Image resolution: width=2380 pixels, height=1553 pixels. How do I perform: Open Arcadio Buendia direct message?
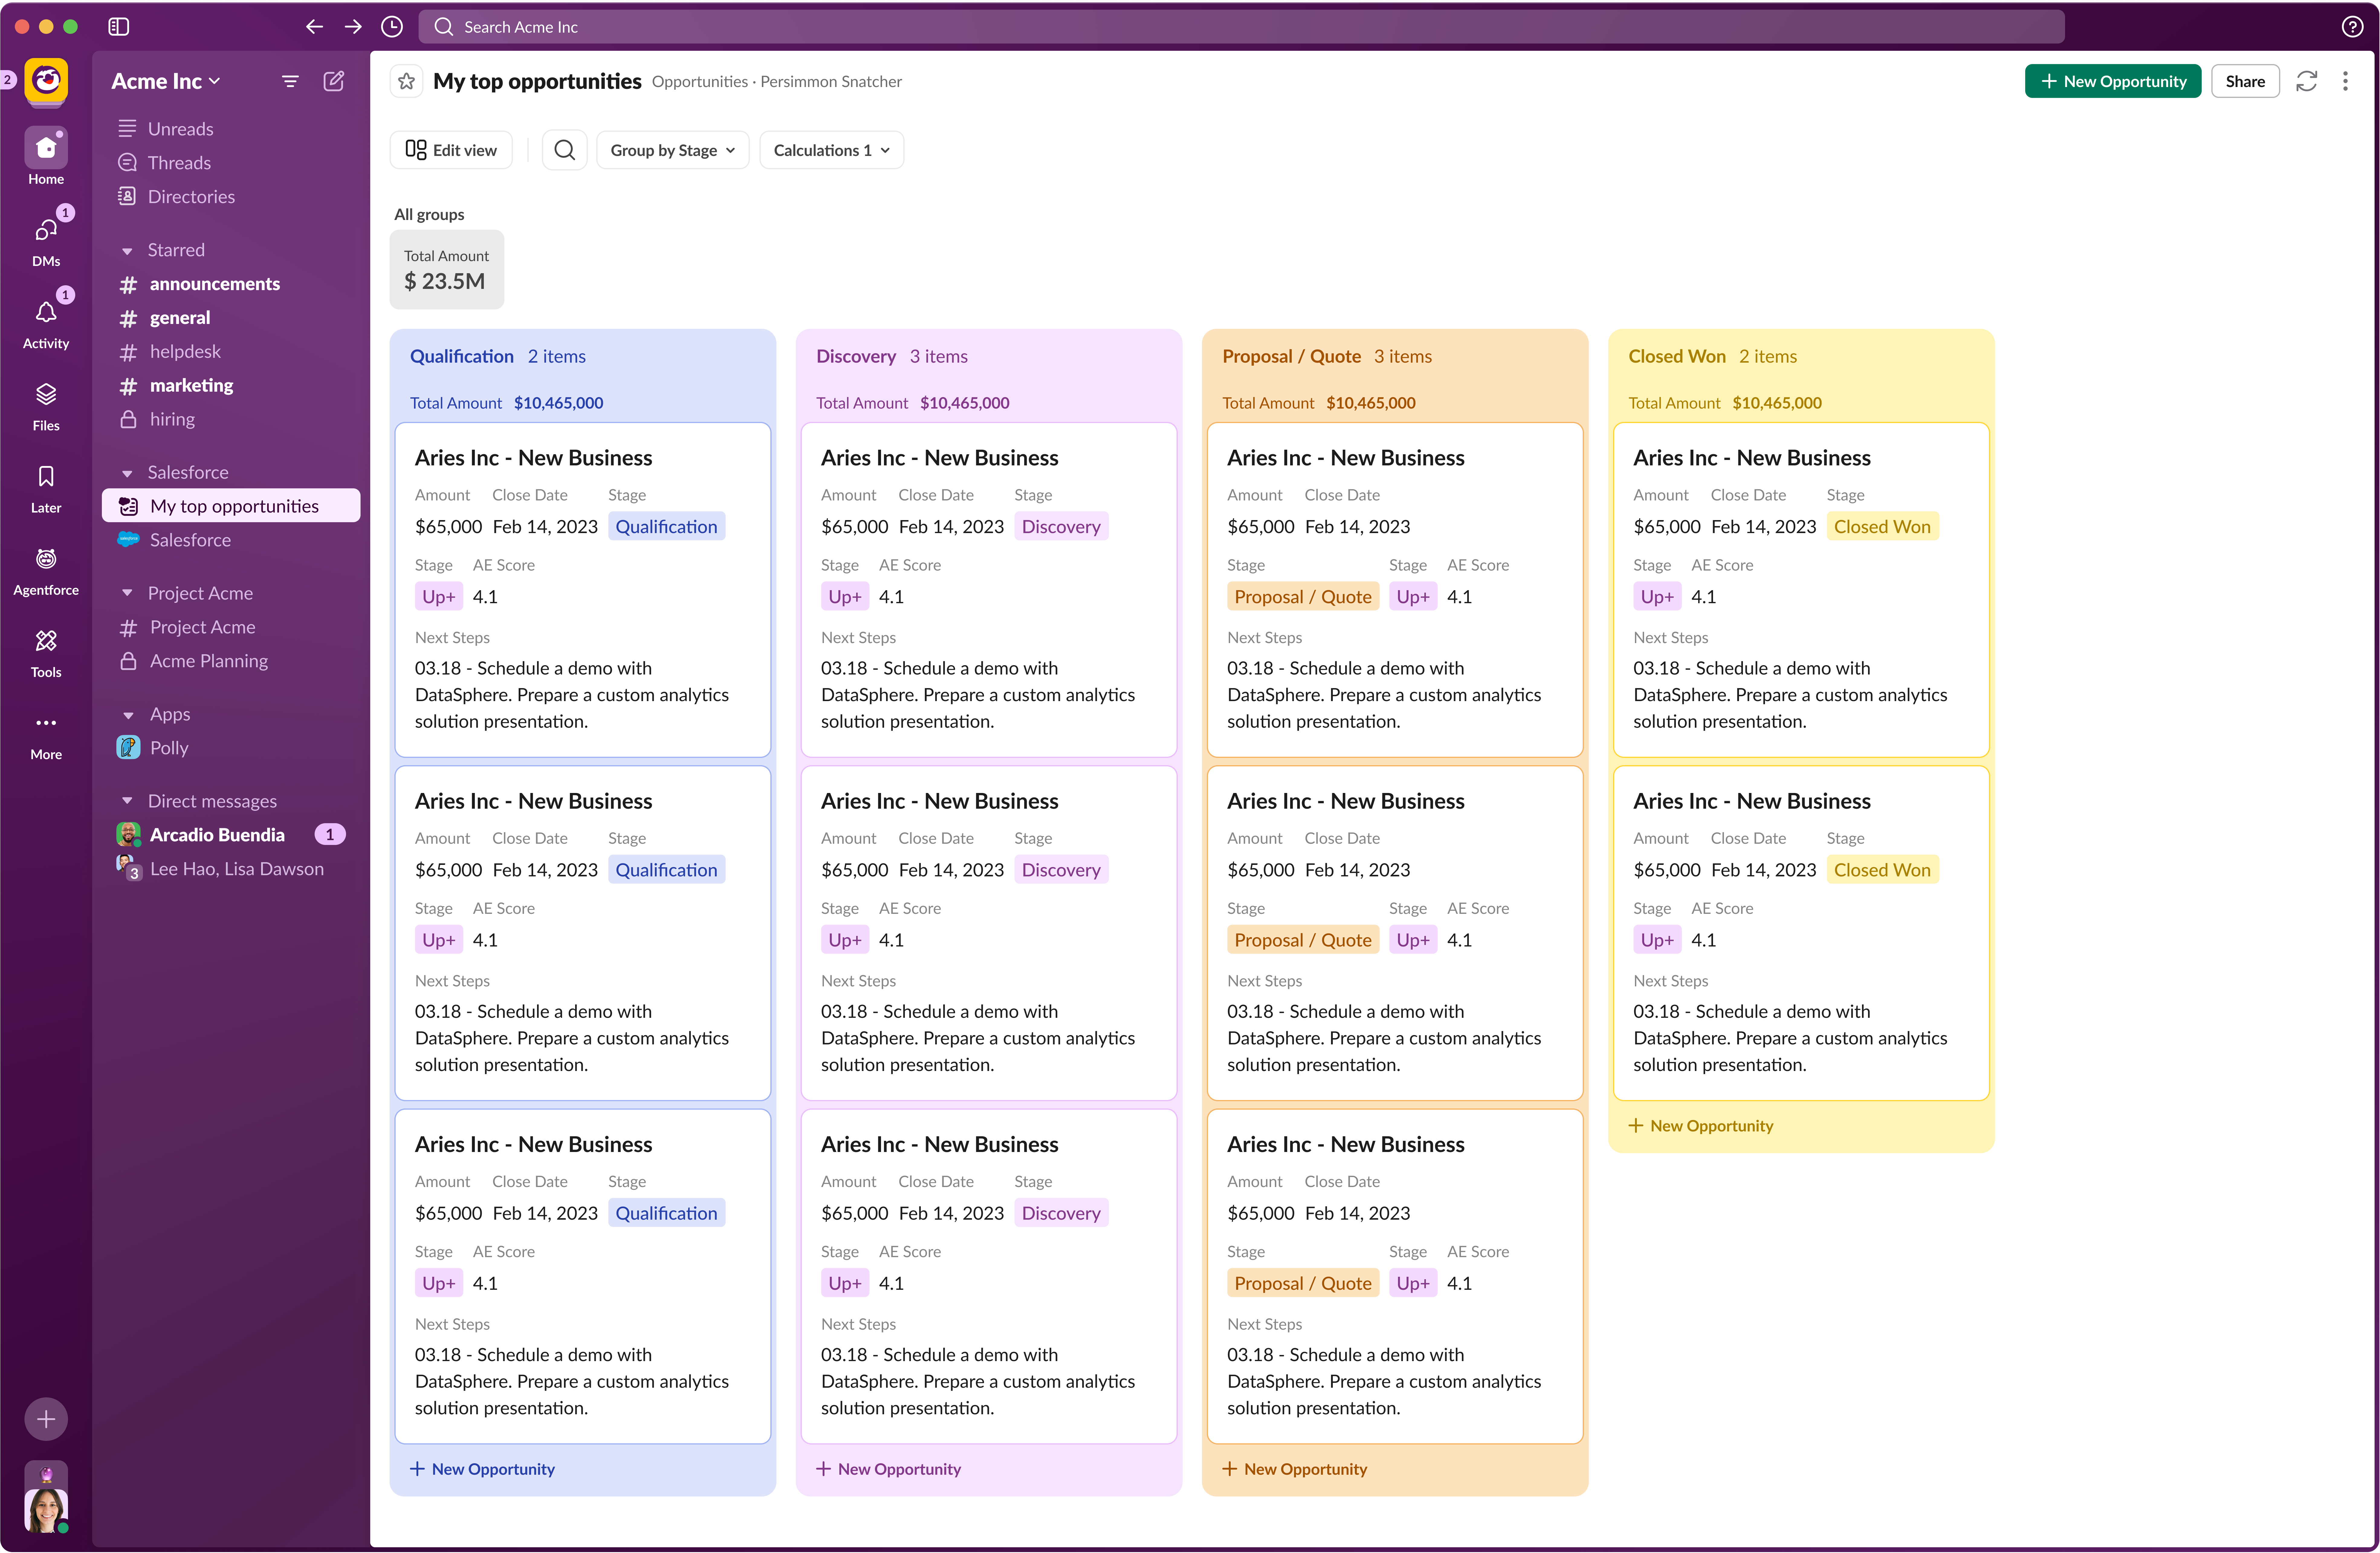pyautogui.click(x=231, y=835)
